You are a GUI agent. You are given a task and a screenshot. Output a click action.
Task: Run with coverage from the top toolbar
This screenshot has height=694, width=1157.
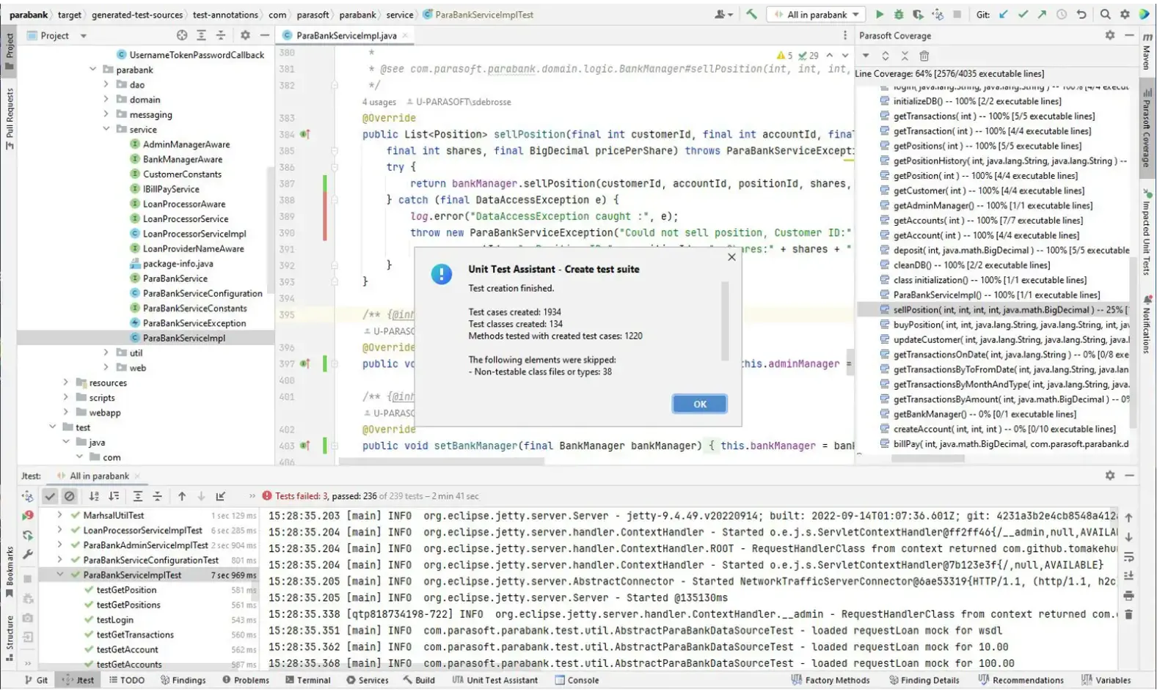click(918, 15)
